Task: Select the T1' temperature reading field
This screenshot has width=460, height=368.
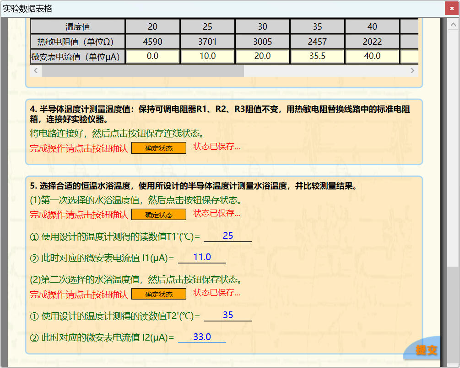Action: (227, 236)
